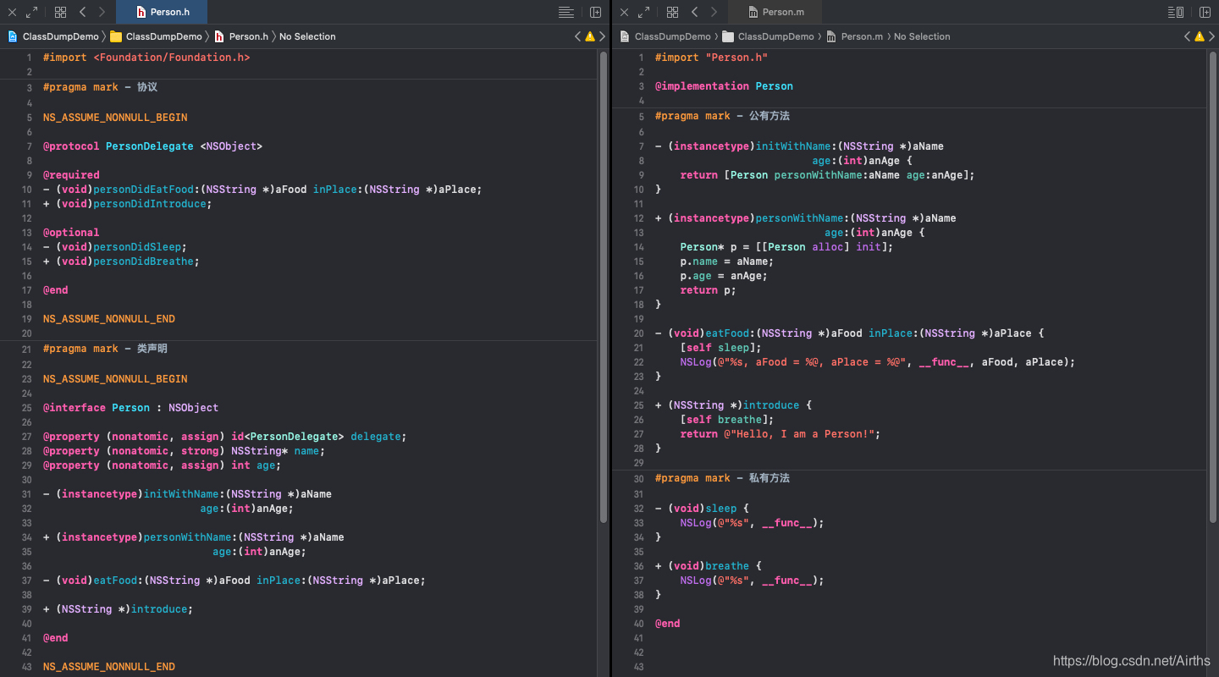1219x677 pixels.
Task: Click 'return @"Hello, I am a Person!";' line
Action: [x=780, y=434]
